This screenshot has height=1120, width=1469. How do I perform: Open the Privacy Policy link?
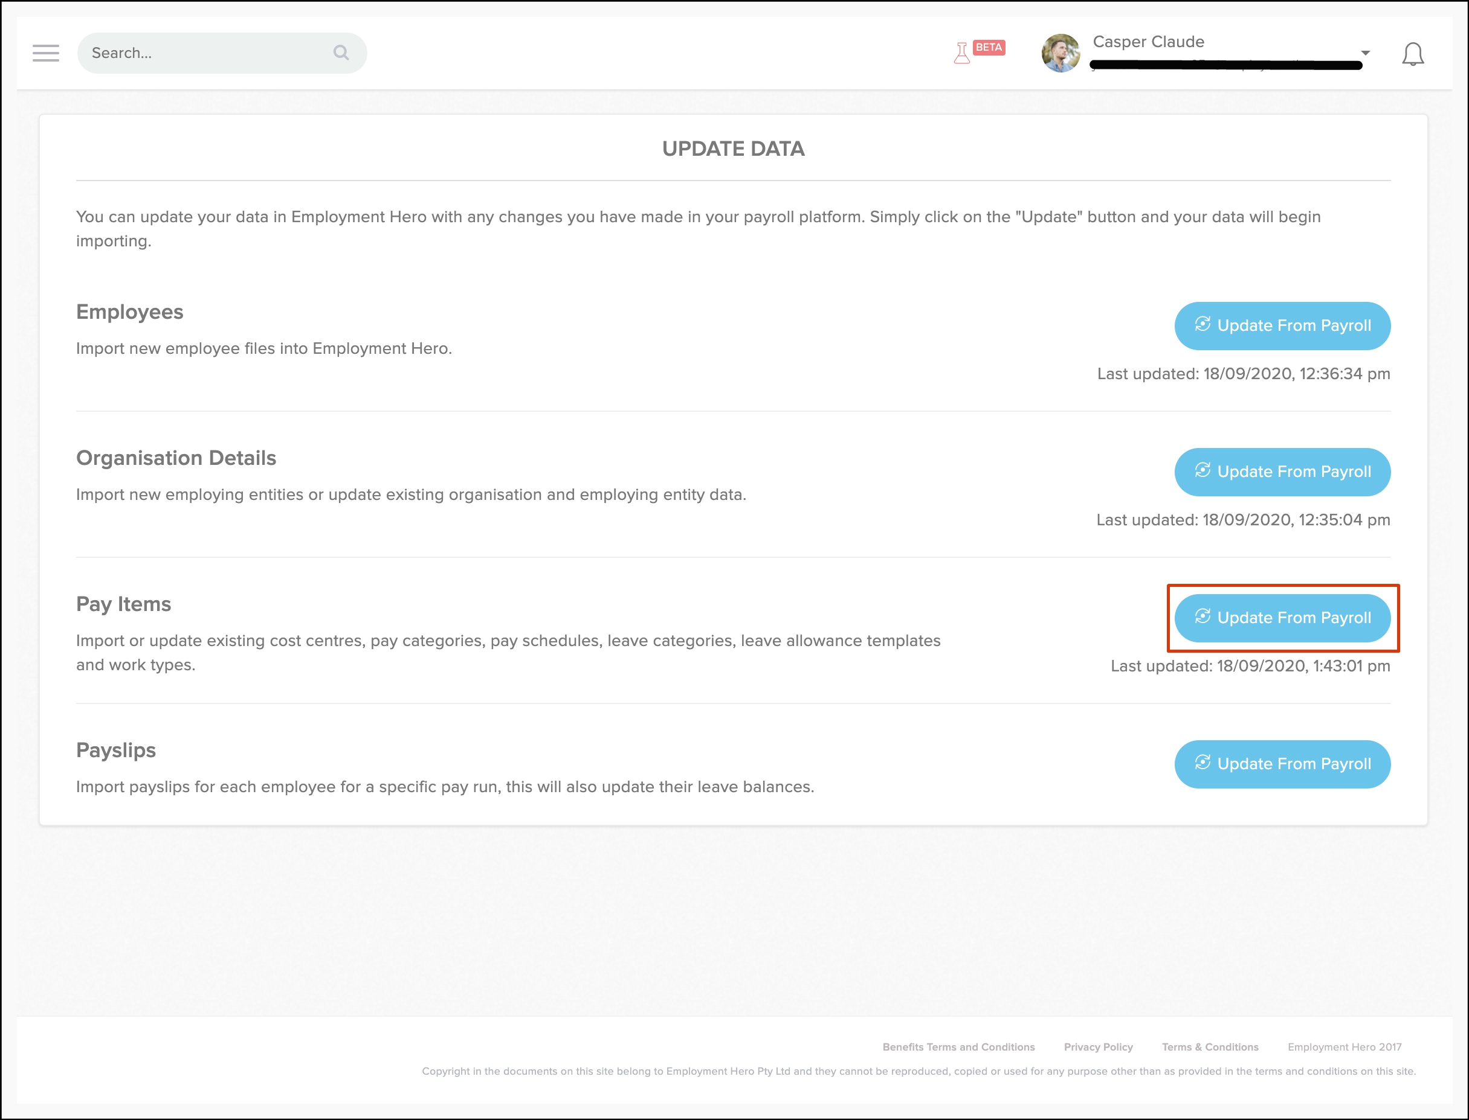[x=1098, y=1047]
